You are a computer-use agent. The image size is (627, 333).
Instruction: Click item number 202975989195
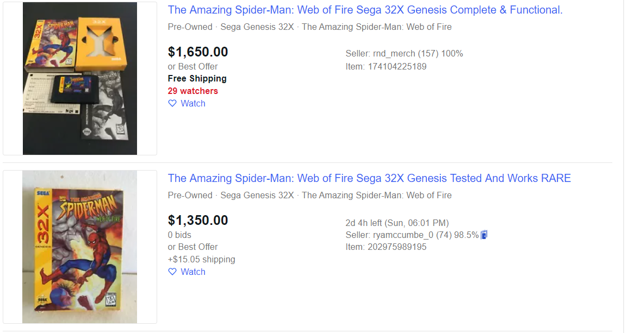[x=400, y=247]
